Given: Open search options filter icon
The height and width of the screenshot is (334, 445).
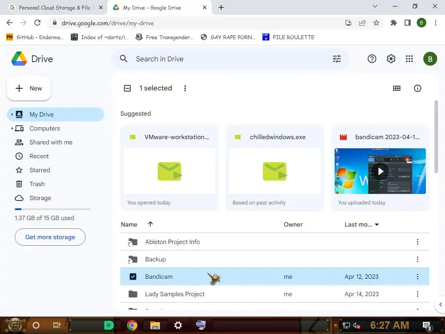Looking at the screenshot, I should point(337,59).
